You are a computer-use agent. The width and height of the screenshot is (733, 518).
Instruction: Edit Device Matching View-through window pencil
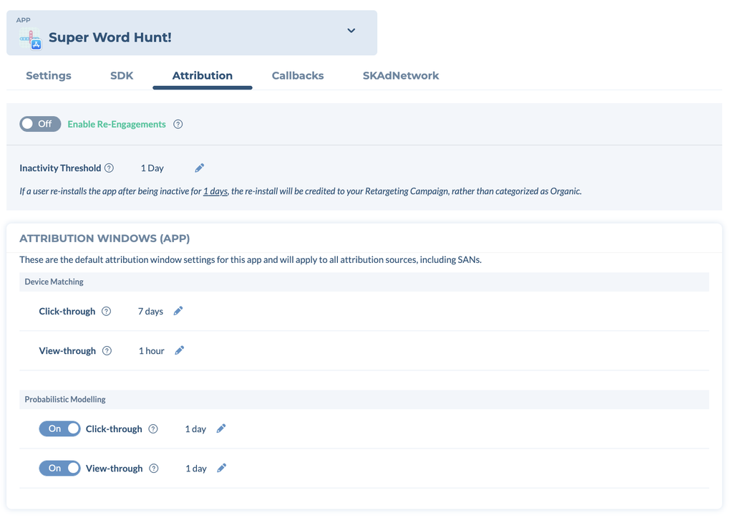(180, 350)
